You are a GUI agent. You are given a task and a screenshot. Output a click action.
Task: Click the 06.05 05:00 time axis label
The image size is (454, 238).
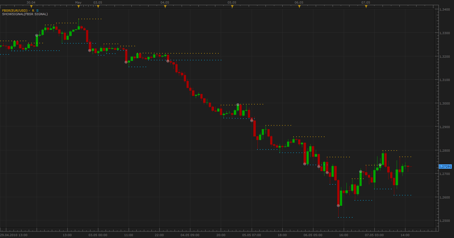pos(313,235)
